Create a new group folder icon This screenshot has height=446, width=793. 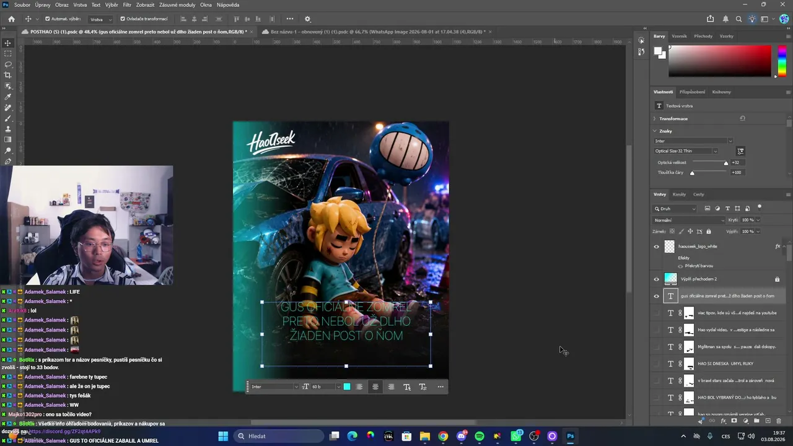756,421
